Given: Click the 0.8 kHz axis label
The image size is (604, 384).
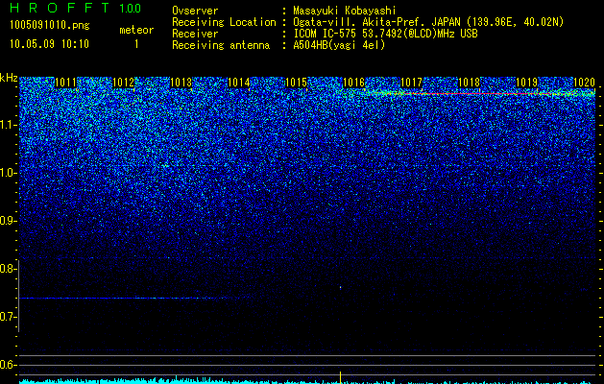Looking at the screenshot, I should pos(7,269).
